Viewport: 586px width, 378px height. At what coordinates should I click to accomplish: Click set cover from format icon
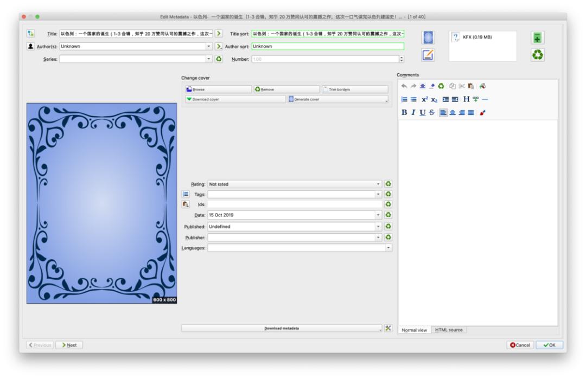click(429, 38)
